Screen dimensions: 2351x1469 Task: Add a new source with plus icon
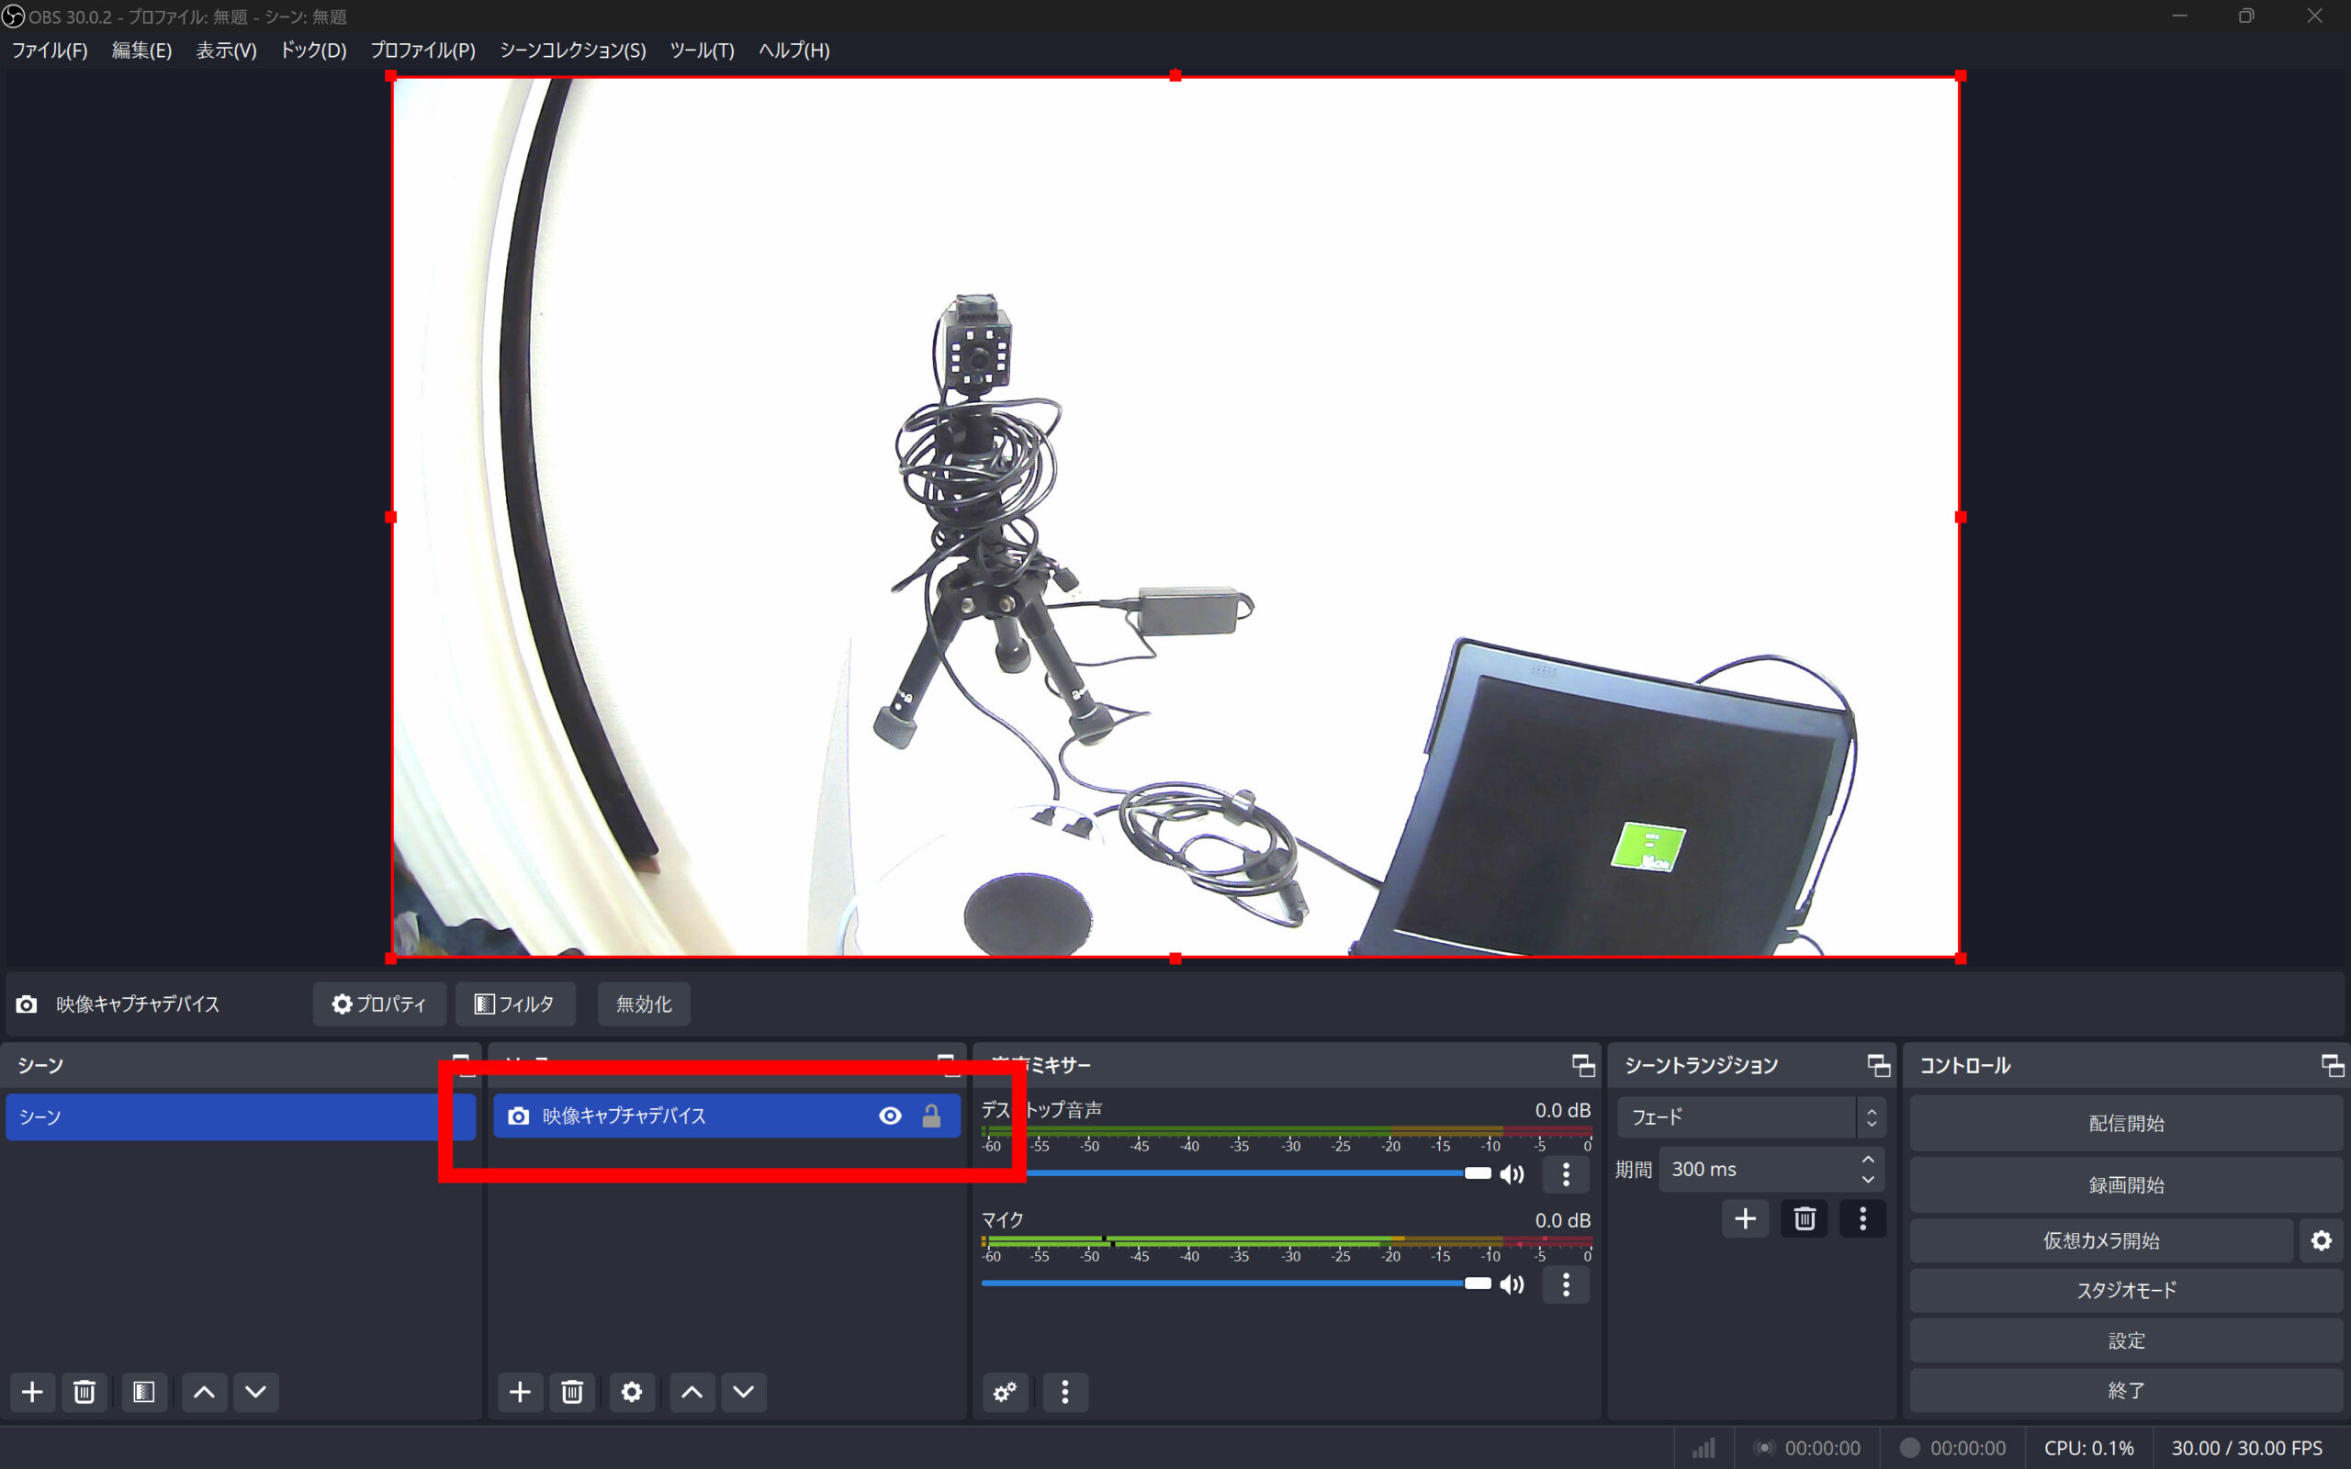click(x=520, y=1392)
